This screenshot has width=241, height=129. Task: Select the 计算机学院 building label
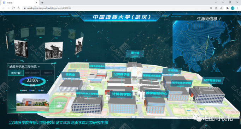(x=121, y=94)
